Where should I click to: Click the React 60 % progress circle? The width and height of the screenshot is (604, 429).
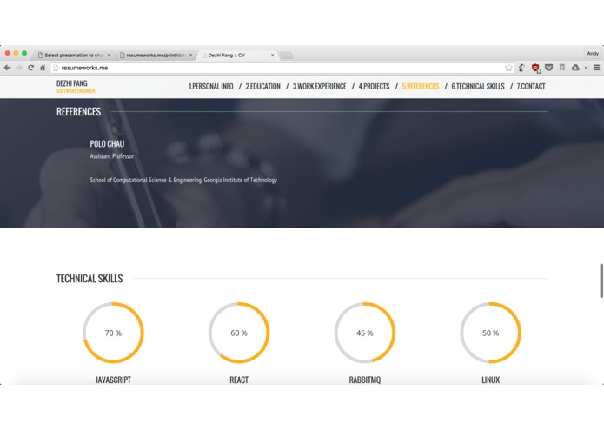tap(239, 333)
